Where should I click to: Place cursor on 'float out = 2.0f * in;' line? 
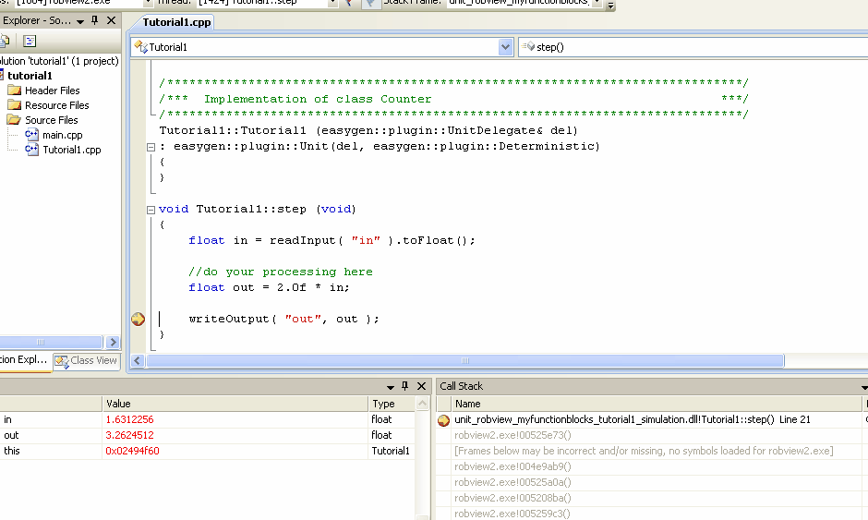(269, 287)
